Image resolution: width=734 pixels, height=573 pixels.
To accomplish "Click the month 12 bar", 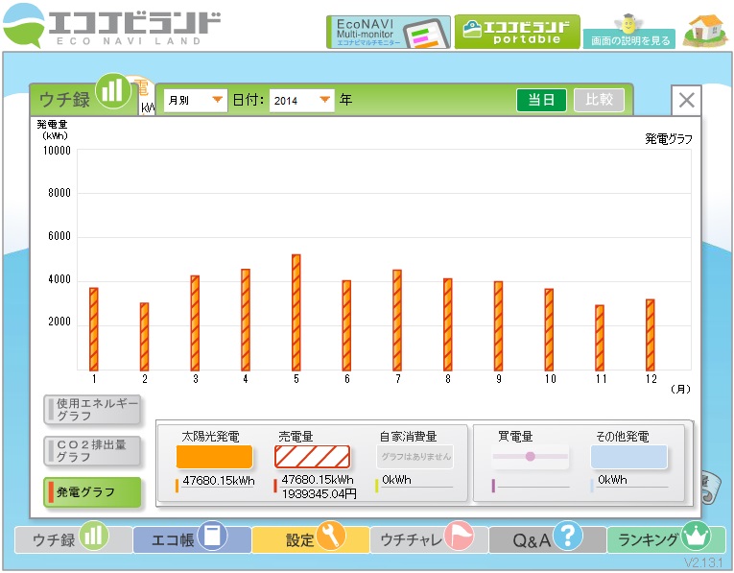I will (651, 335).
